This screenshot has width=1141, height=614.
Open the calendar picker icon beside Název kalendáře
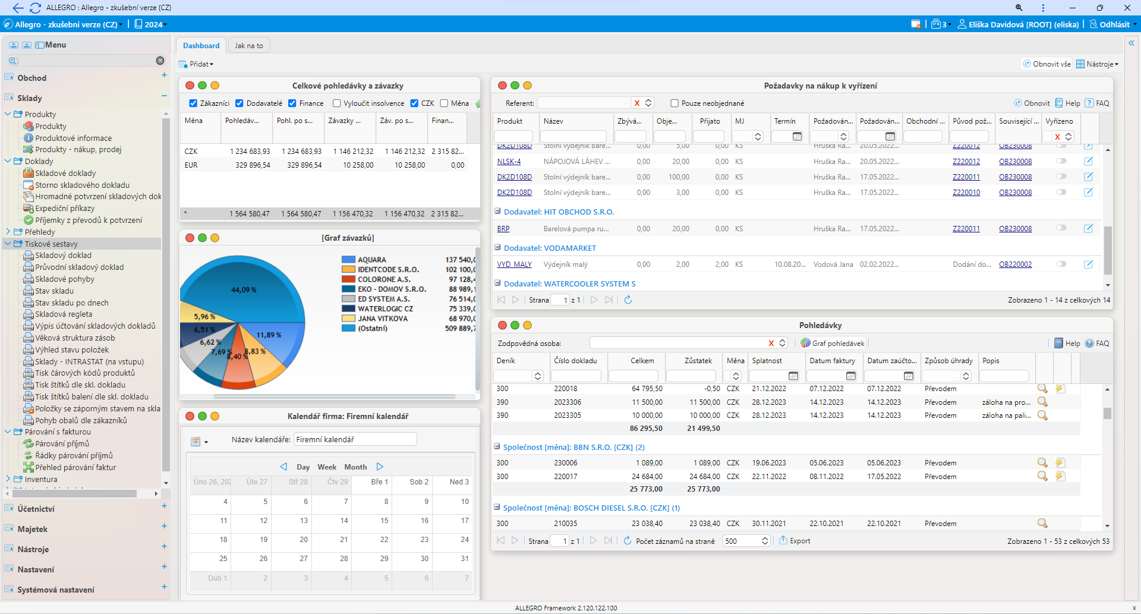pyautogui.click(x=196, y=442)
